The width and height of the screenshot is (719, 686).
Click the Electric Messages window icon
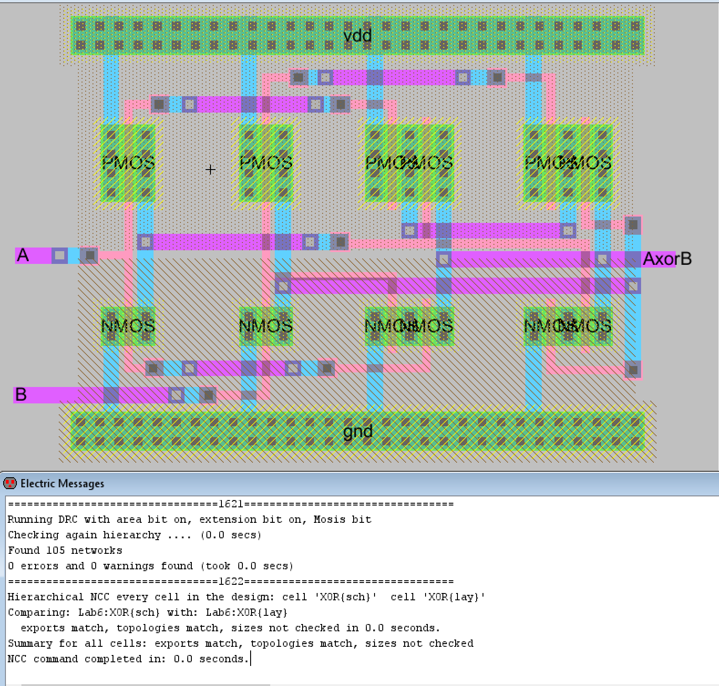[10, 483]
